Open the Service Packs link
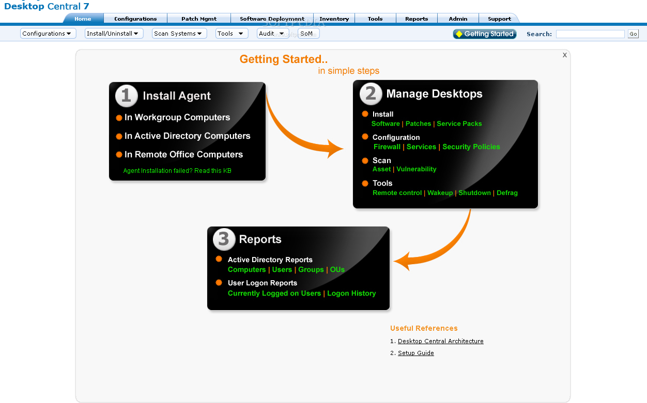The width and height of the screenshot is (647, 403). [459, 124]
